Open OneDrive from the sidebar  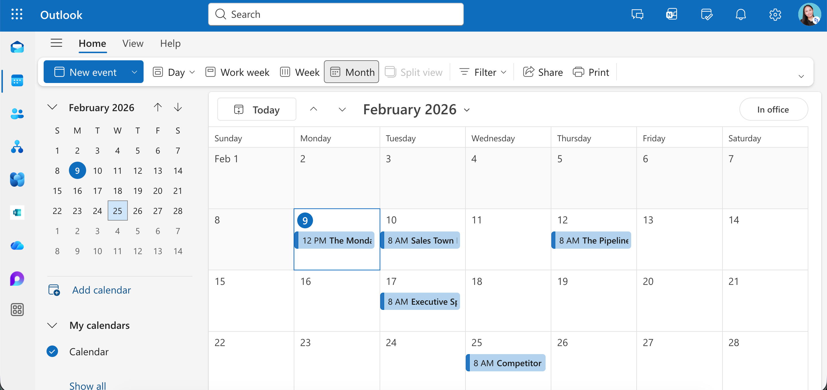tap(17, 246)
